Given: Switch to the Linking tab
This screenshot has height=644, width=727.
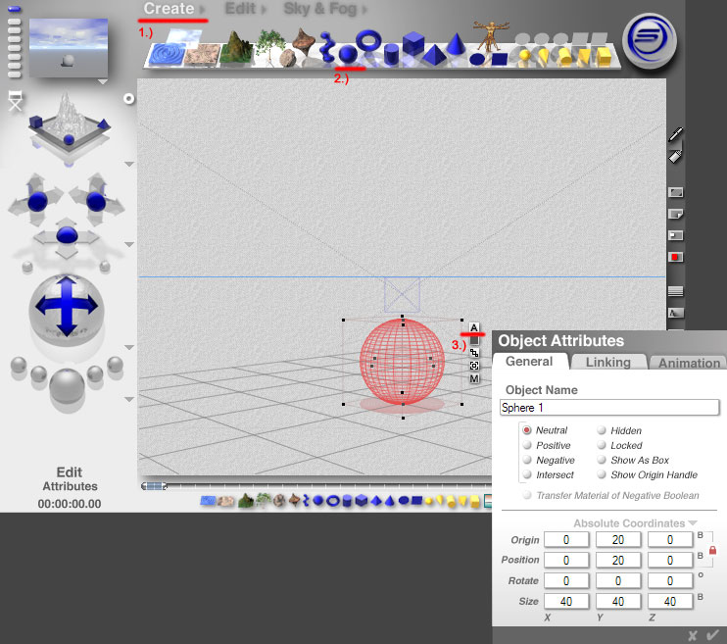Looking at the screenshot, I should click(x=607, y=363).
